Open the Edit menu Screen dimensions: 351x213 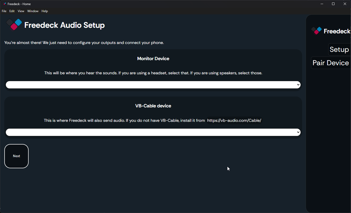tap(12, 11)
